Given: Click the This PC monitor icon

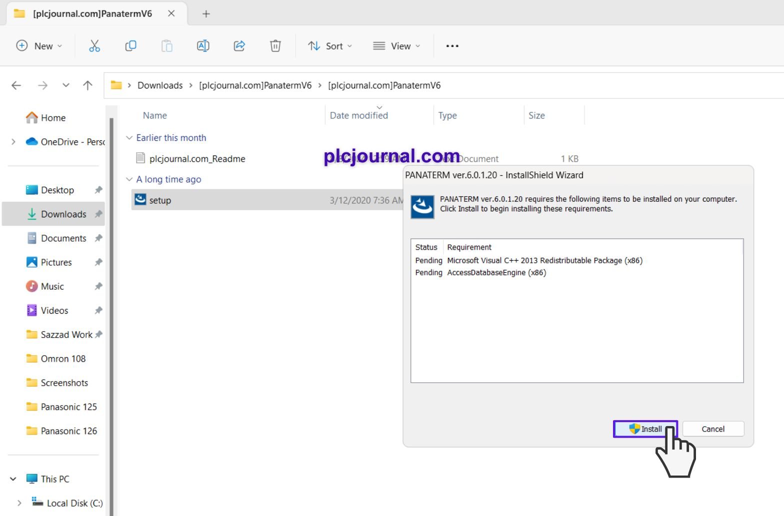Looking at the screenshot, I should tap(32, 479).
